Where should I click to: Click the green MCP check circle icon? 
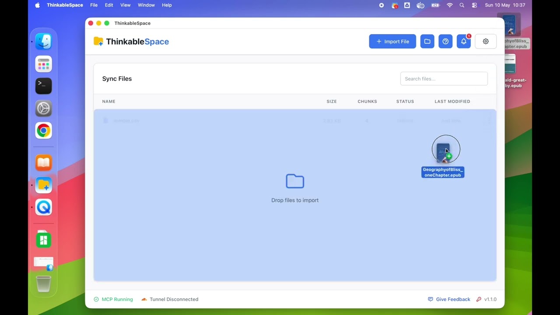pos(96,299)
